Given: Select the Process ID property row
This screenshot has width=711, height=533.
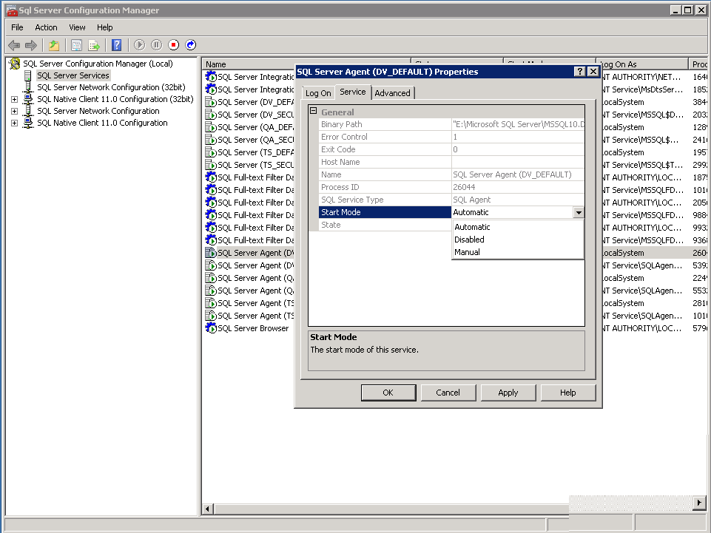Looking at the screenshot, I should click(x=451, y=187).
